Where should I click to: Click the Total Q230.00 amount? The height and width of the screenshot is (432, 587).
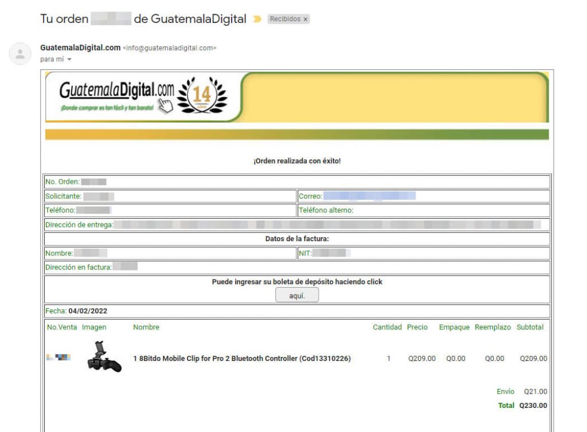(533, 406)
